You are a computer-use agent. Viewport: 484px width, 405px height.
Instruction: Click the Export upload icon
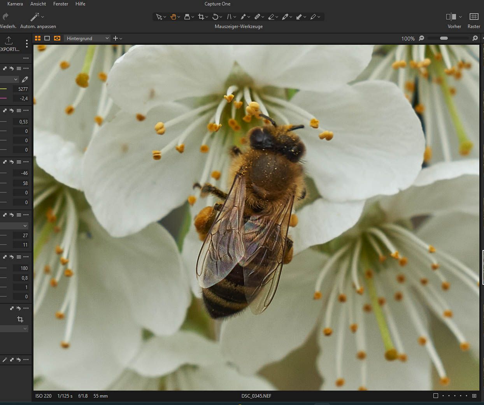[x=9, y=40]
